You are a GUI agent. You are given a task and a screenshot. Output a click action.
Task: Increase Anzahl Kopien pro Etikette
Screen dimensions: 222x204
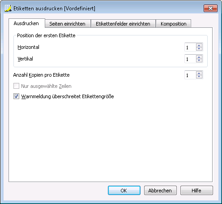199,73
